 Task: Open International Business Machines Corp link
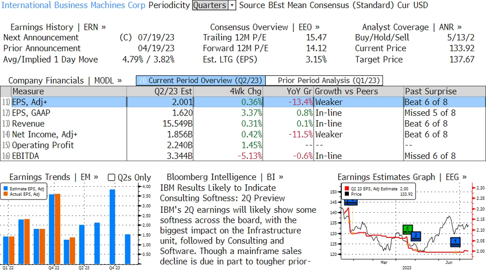click(73, 5)
